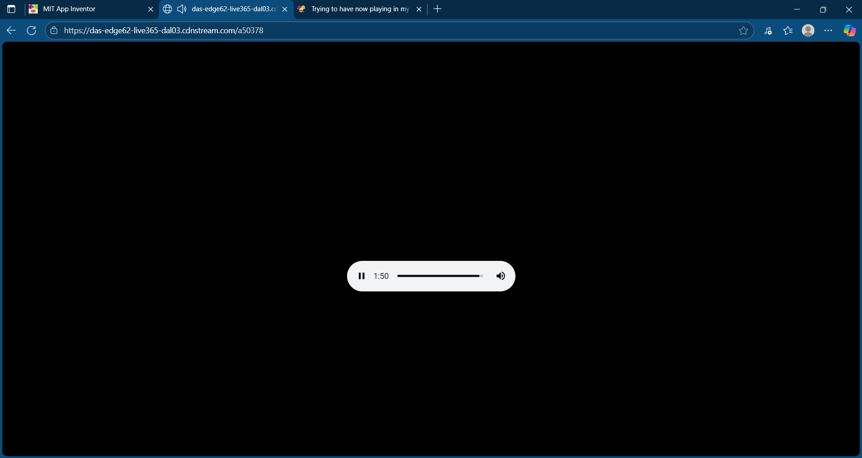Pause the audio stream playback
The height and width of the screenshot is (458, 862).
click(x=361, y=276)
